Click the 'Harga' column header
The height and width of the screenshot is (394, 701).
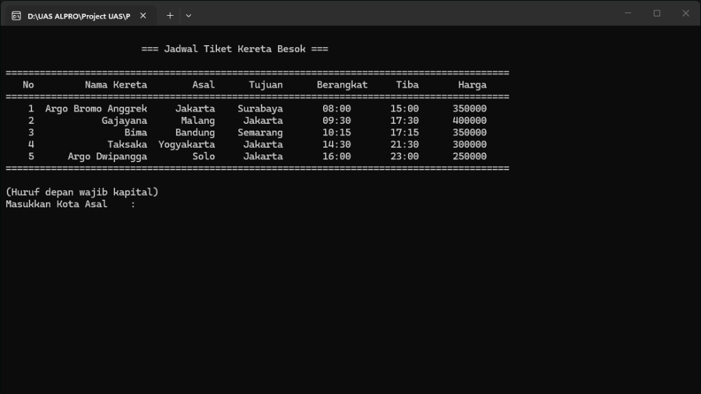(x=472, y=85)
